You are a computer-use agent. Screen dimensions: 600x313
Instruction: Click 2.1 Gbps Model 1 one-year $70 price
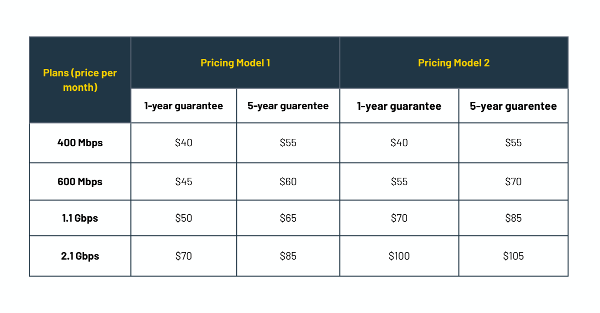coord(183,256)
